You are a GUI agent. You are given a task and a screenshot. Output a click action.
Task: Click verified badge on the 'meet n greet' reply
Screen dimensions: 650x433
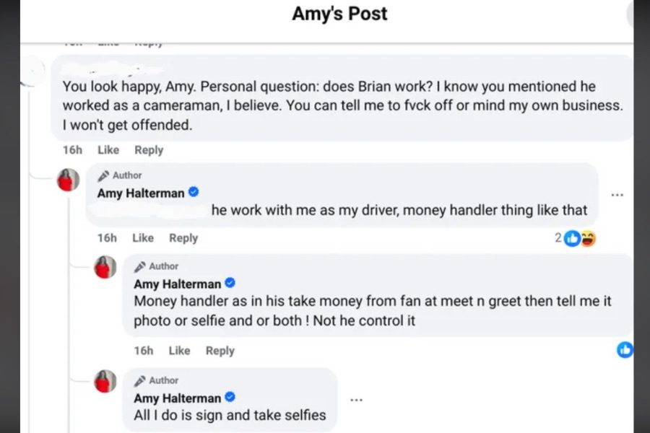point(230,283)
